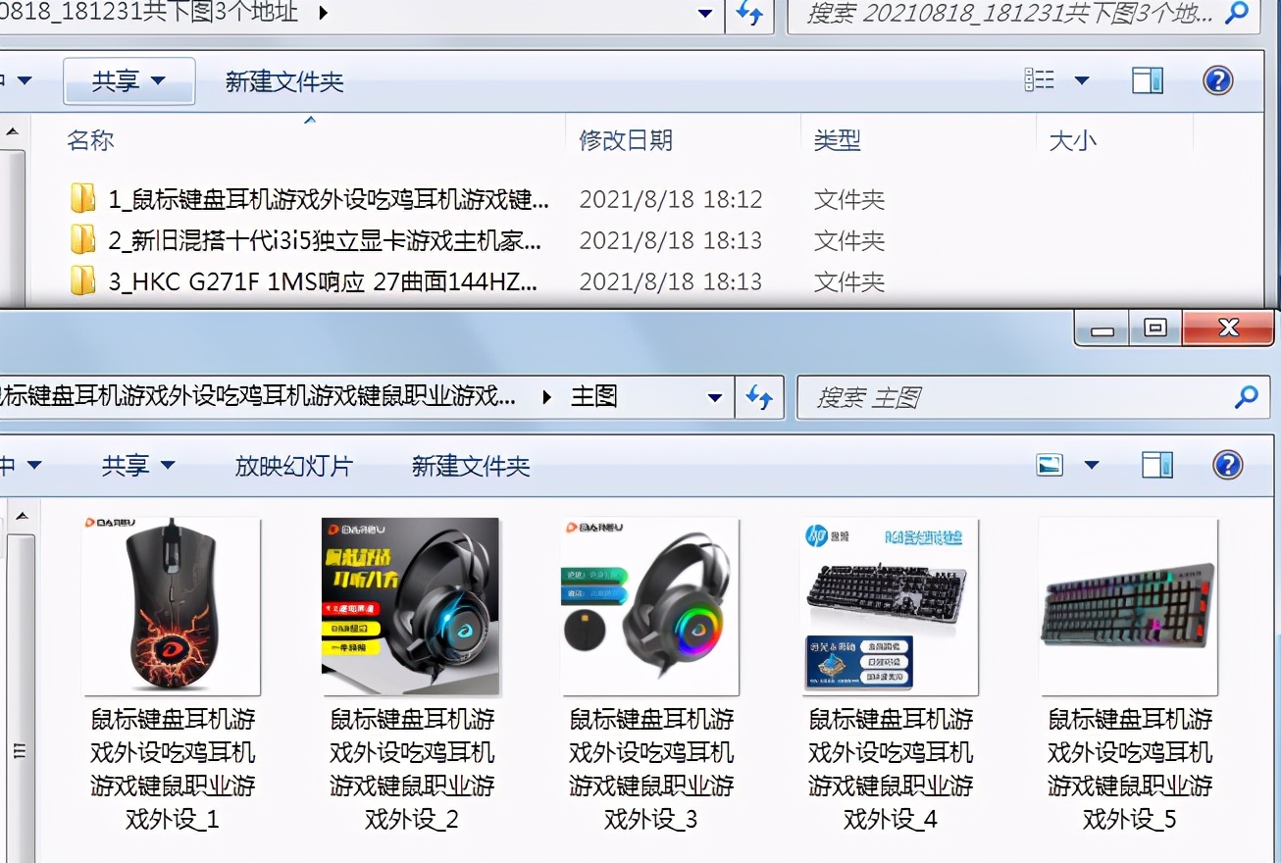Toggle the preview pane in the top window

[1146, 79]
